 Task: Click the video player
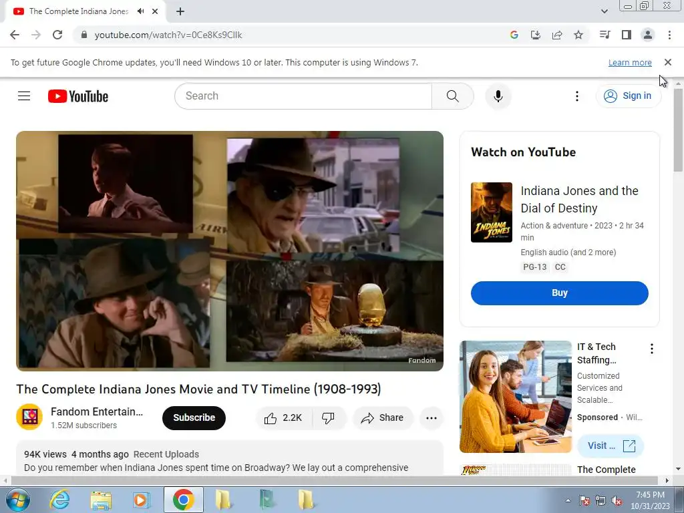(230, 251)
